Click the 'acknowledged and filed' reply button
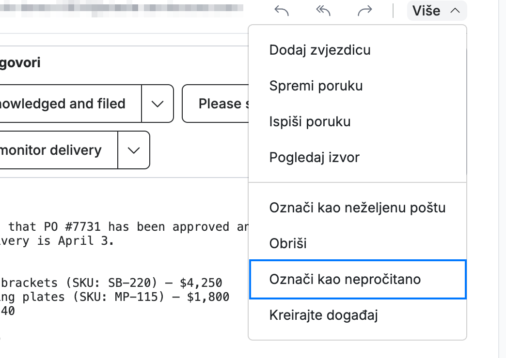 [70, 104]
